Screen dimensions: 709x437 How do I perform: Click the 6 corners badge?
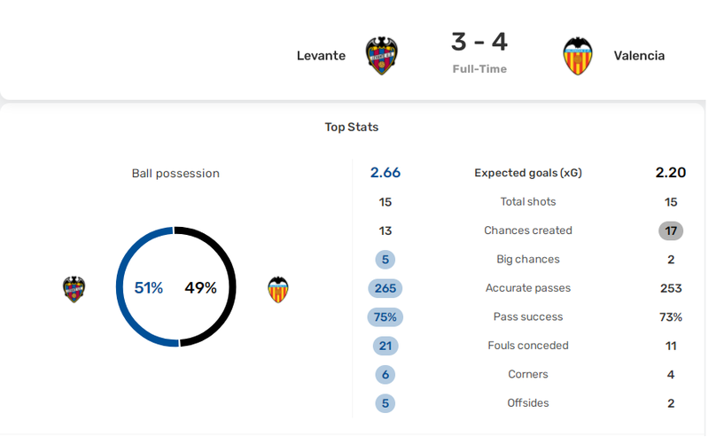386,375
